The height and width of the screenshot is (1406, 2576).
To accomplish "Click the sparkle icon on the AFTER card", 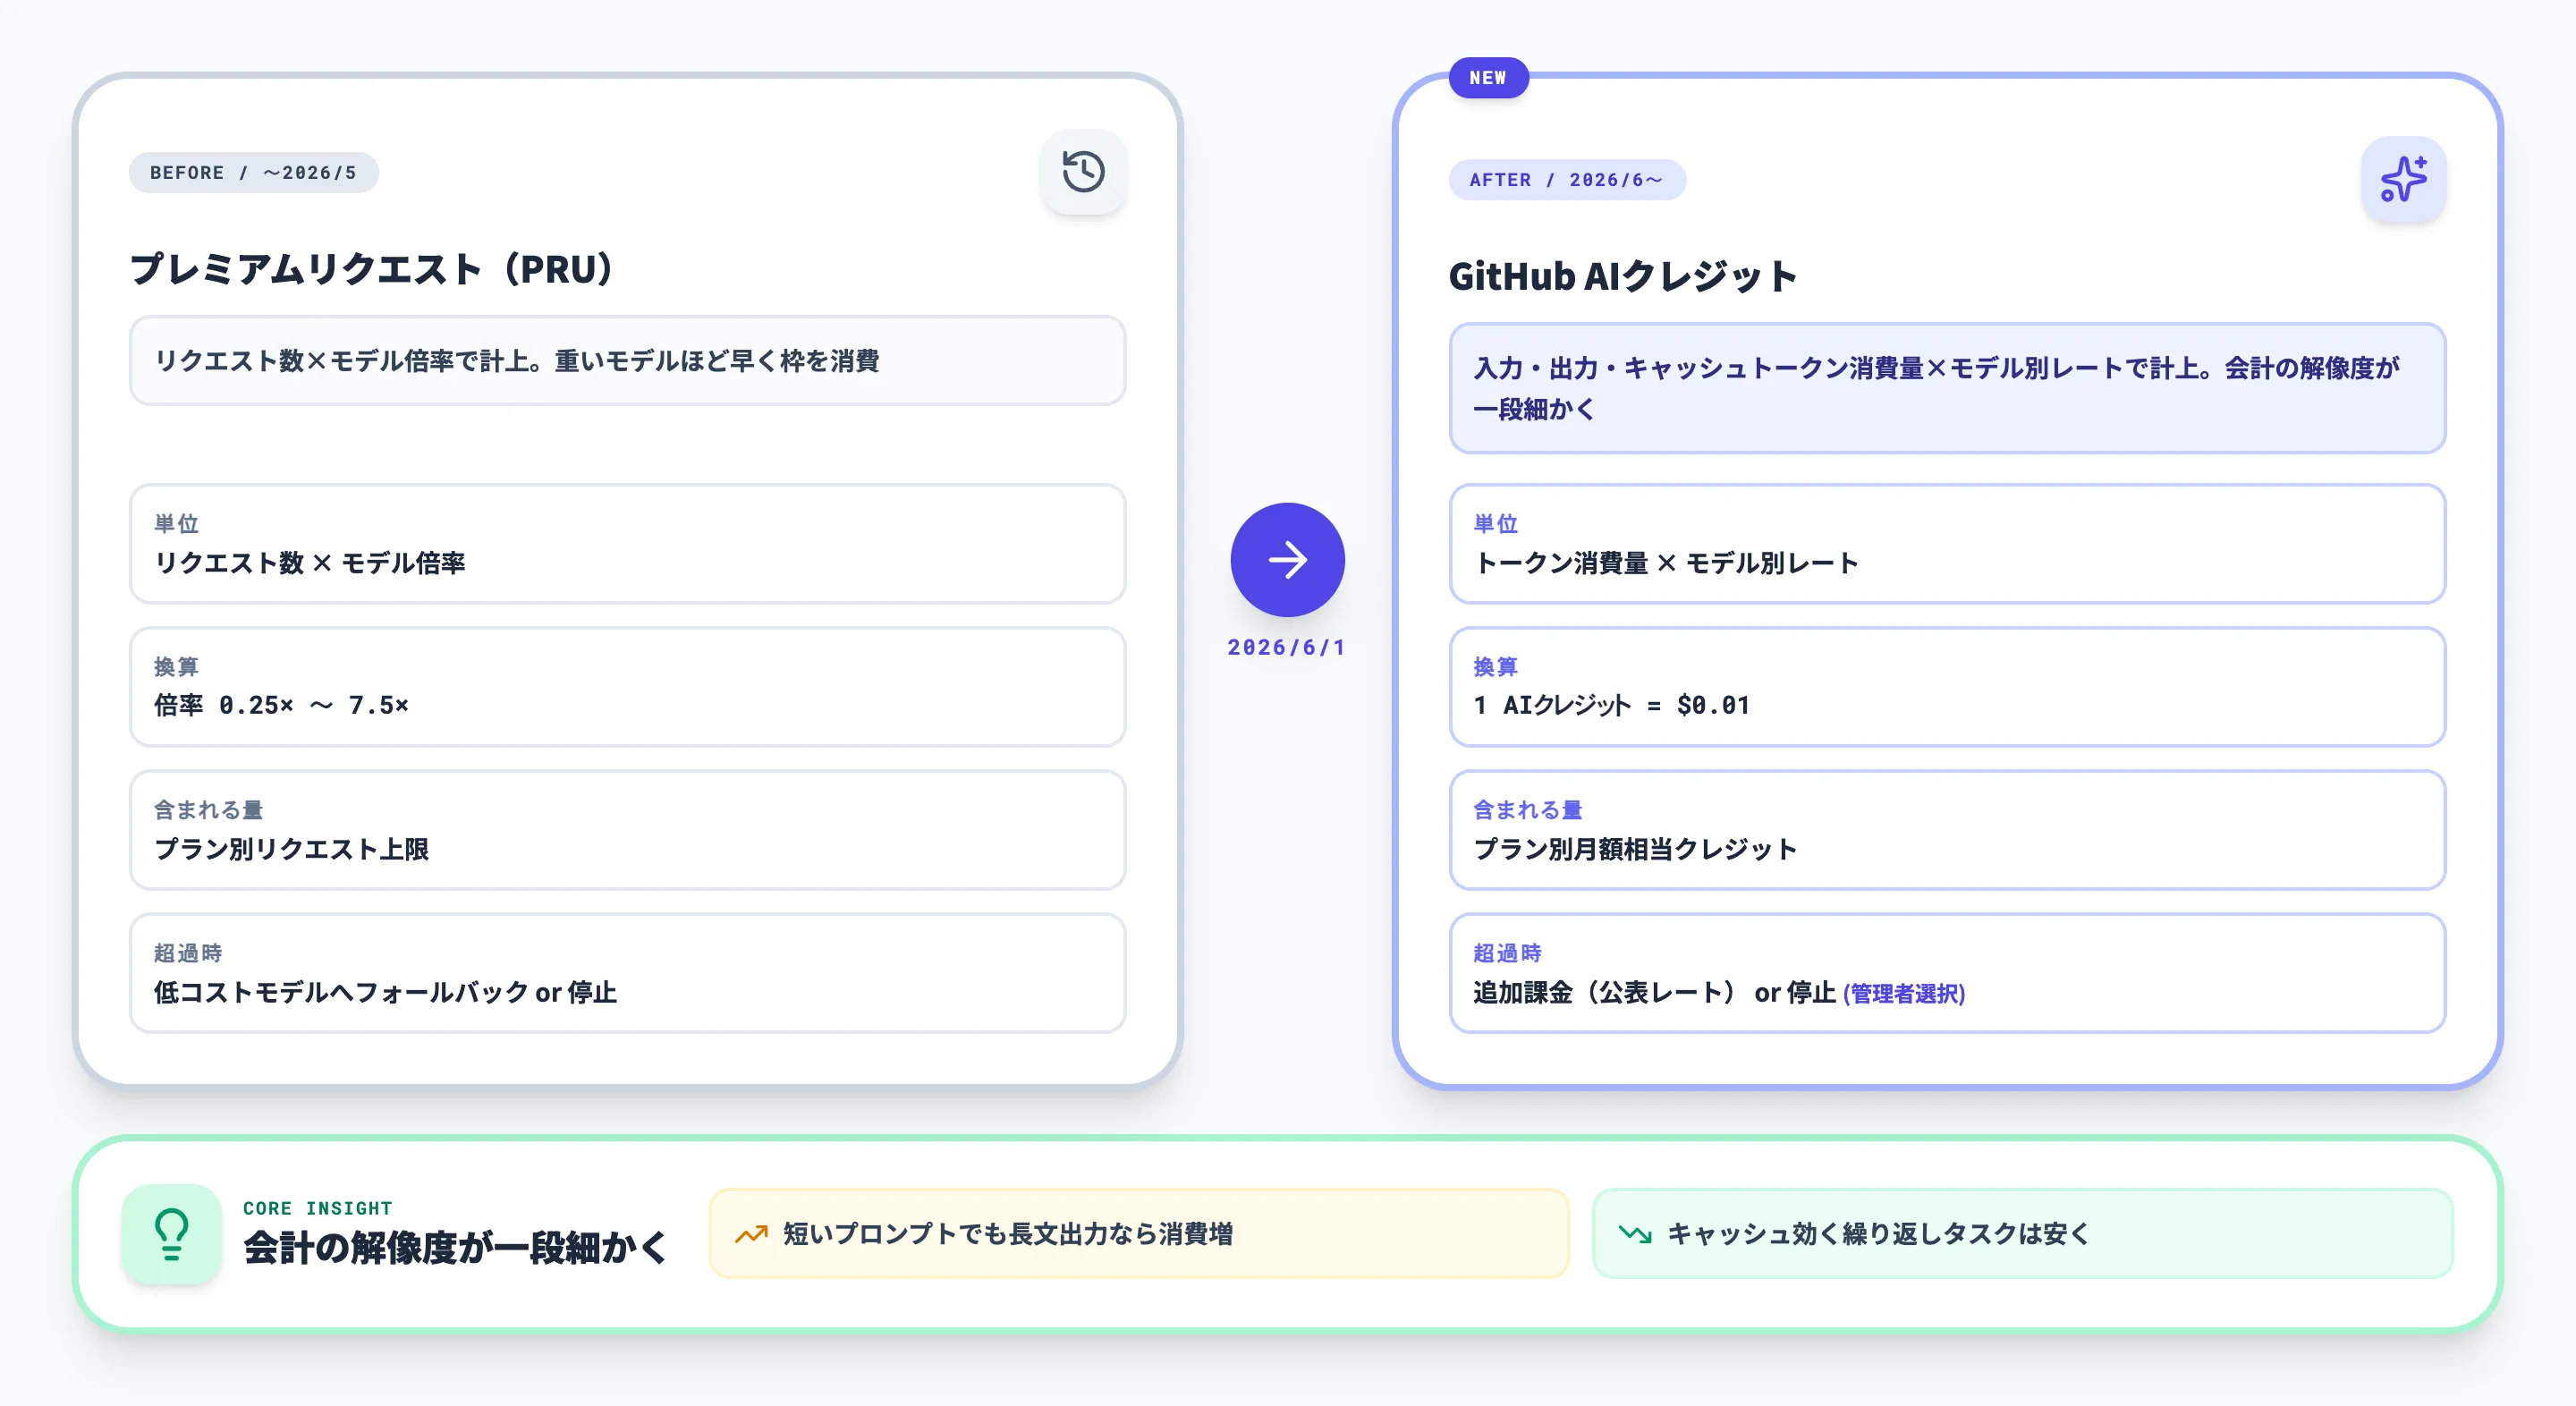I will tap(2403, 179).
